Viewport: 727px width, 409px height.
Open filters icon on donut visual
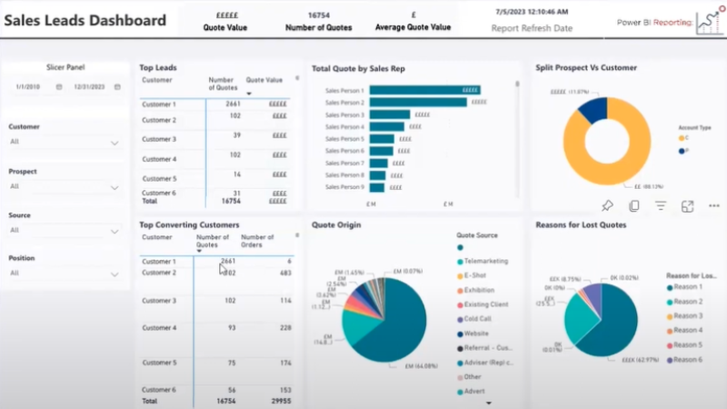point(661,205)
